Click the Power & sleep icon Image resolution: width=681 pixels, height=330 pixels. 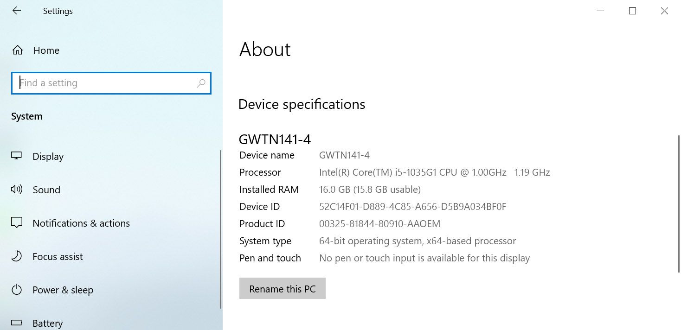[17, 290]
